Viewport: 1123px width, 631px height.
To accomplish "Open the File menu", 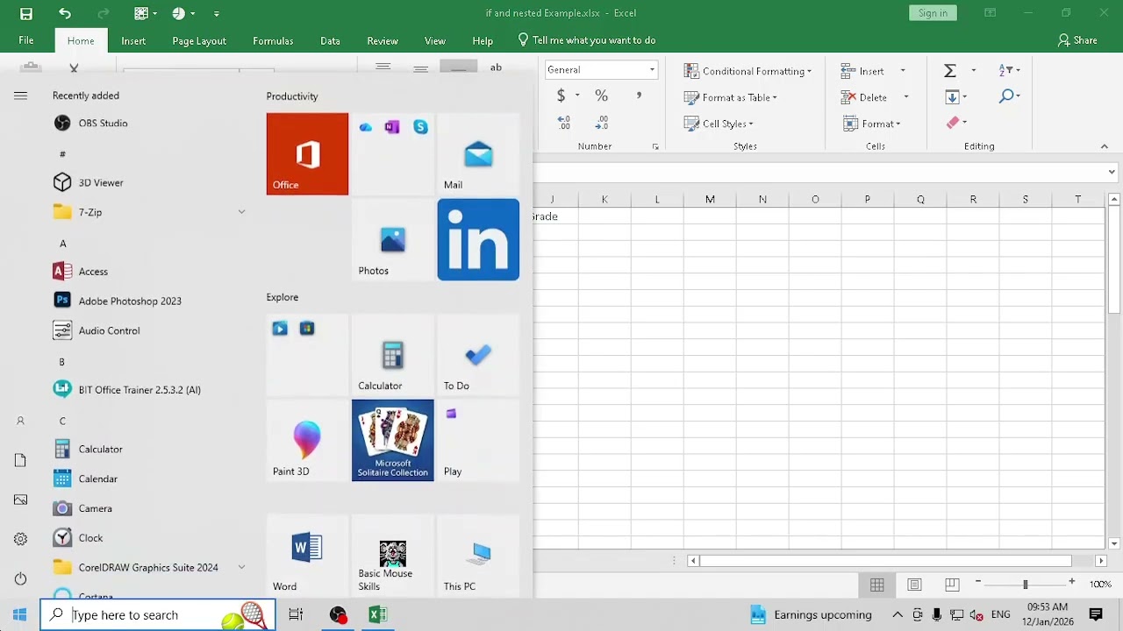I will 26,40.
